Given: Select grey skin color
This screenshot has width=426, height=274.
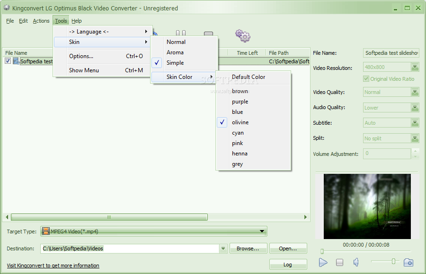Looking at the screenshot, I should (253, 164).
